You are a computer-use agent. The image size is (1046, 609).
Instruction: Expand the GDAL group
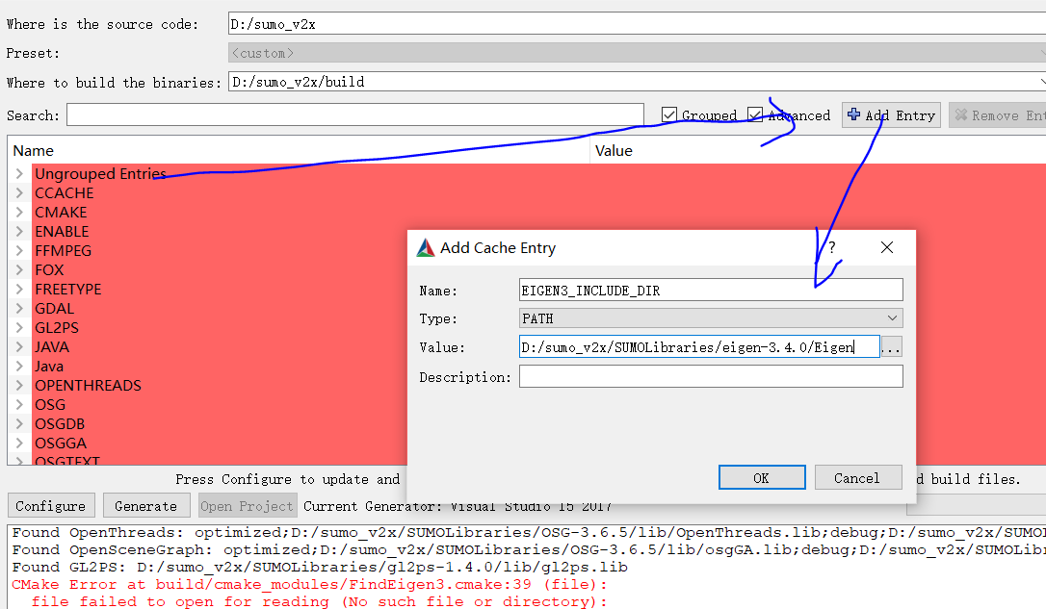(x=19, y=309)
